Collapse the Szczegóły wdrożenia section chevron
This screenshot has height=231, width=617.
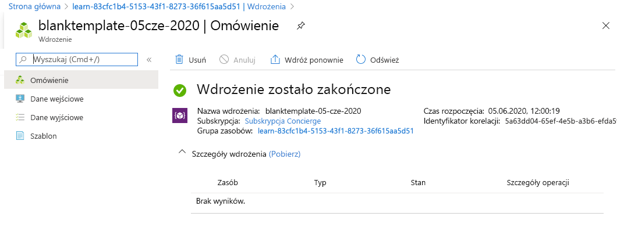(x=182, y=152)
